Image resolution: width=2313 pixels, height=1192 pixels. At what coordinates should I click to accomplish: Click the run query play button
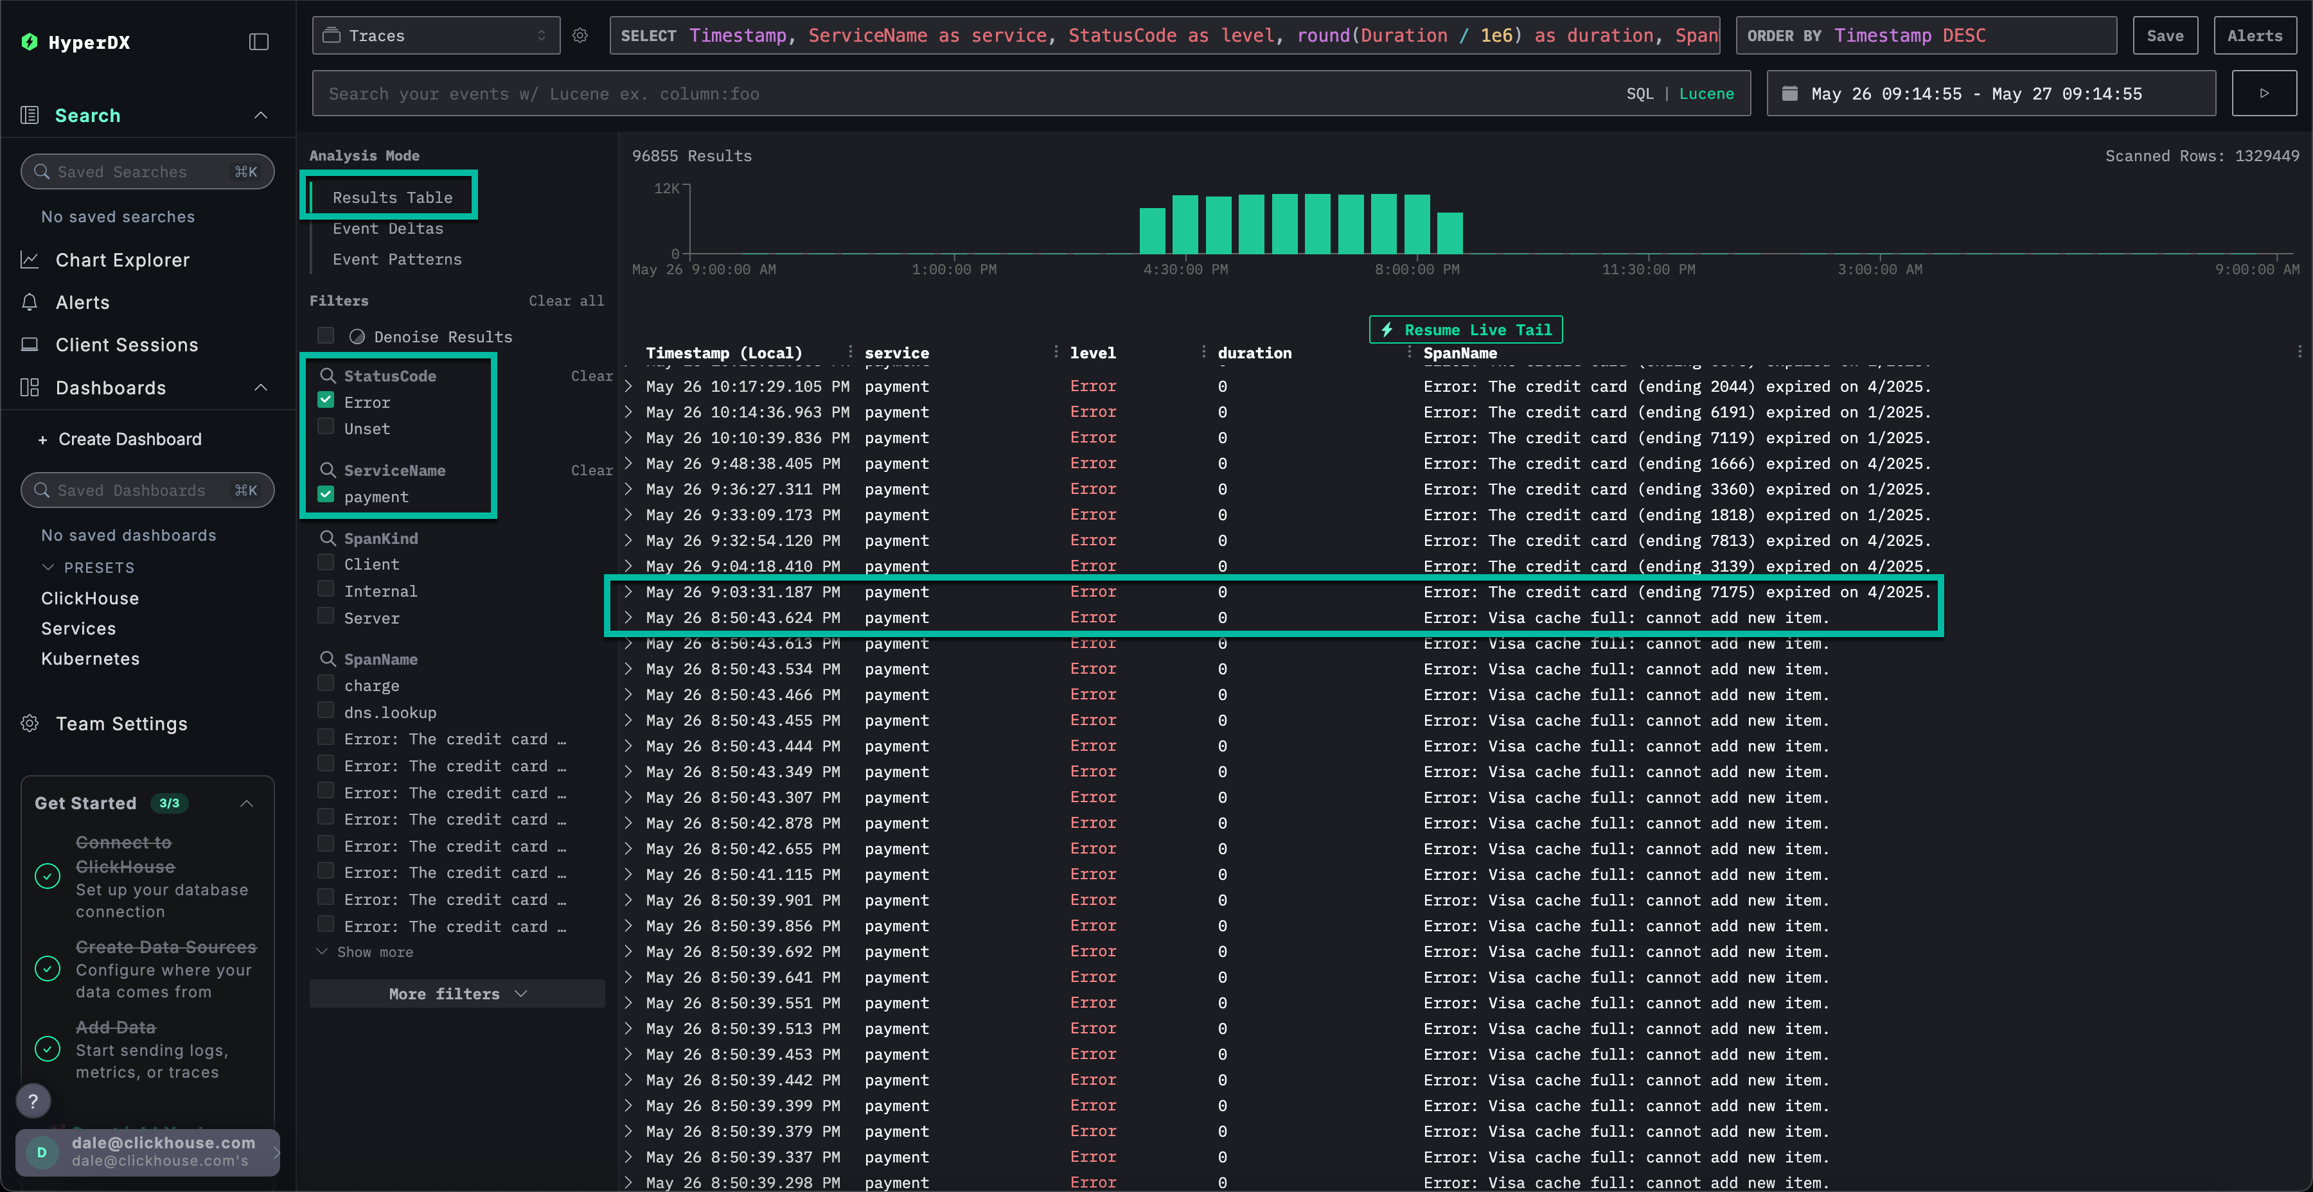coord(2264,93)
